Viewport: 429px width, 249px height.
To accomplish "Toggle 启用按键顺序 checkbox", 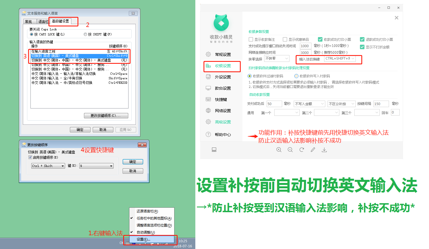I will (30, 157).
